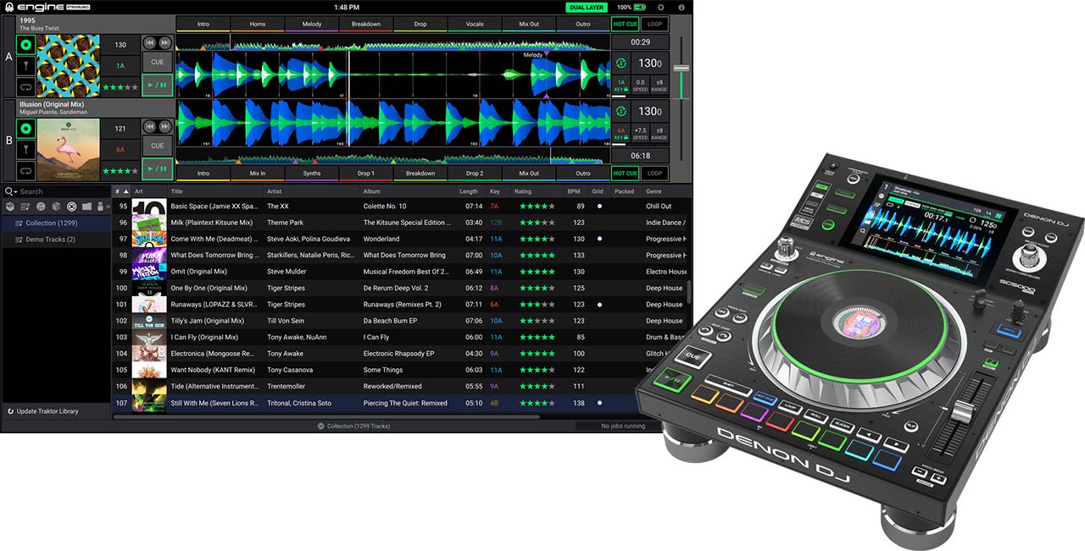Jump to the Breakdown hot cue on deck A
Image resolution: width=1085 pixels, height=551 pixels.
pos(366,25)
